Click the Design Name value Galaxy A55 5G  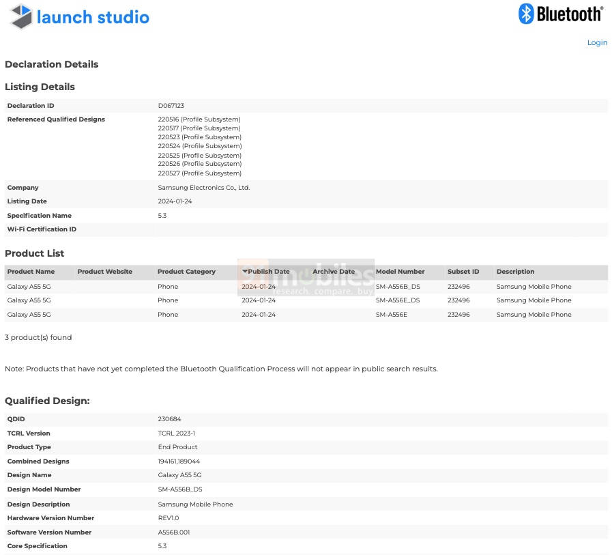click(x=179, y=475)
